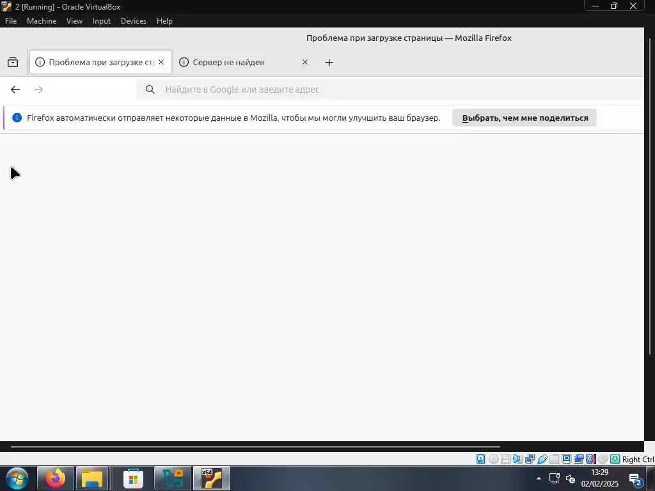
Task: Click the address bar search magnifier icon
Action: coord(150,90)
